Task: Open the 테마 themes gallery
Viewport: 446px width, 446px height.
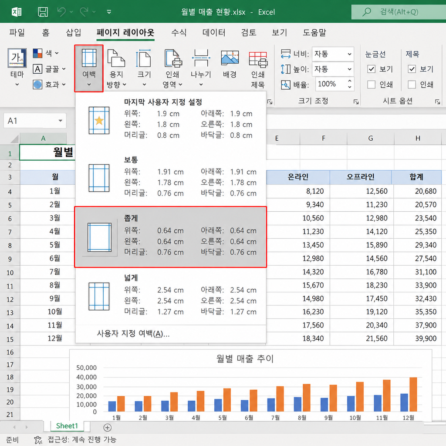Action: click(17, 67)
